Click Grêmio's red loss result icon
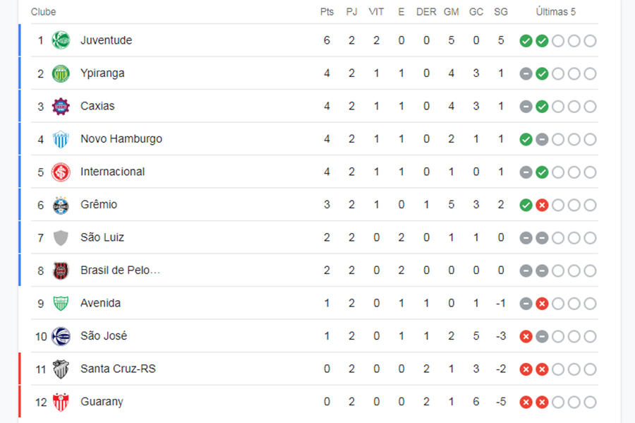 point(542,205)
